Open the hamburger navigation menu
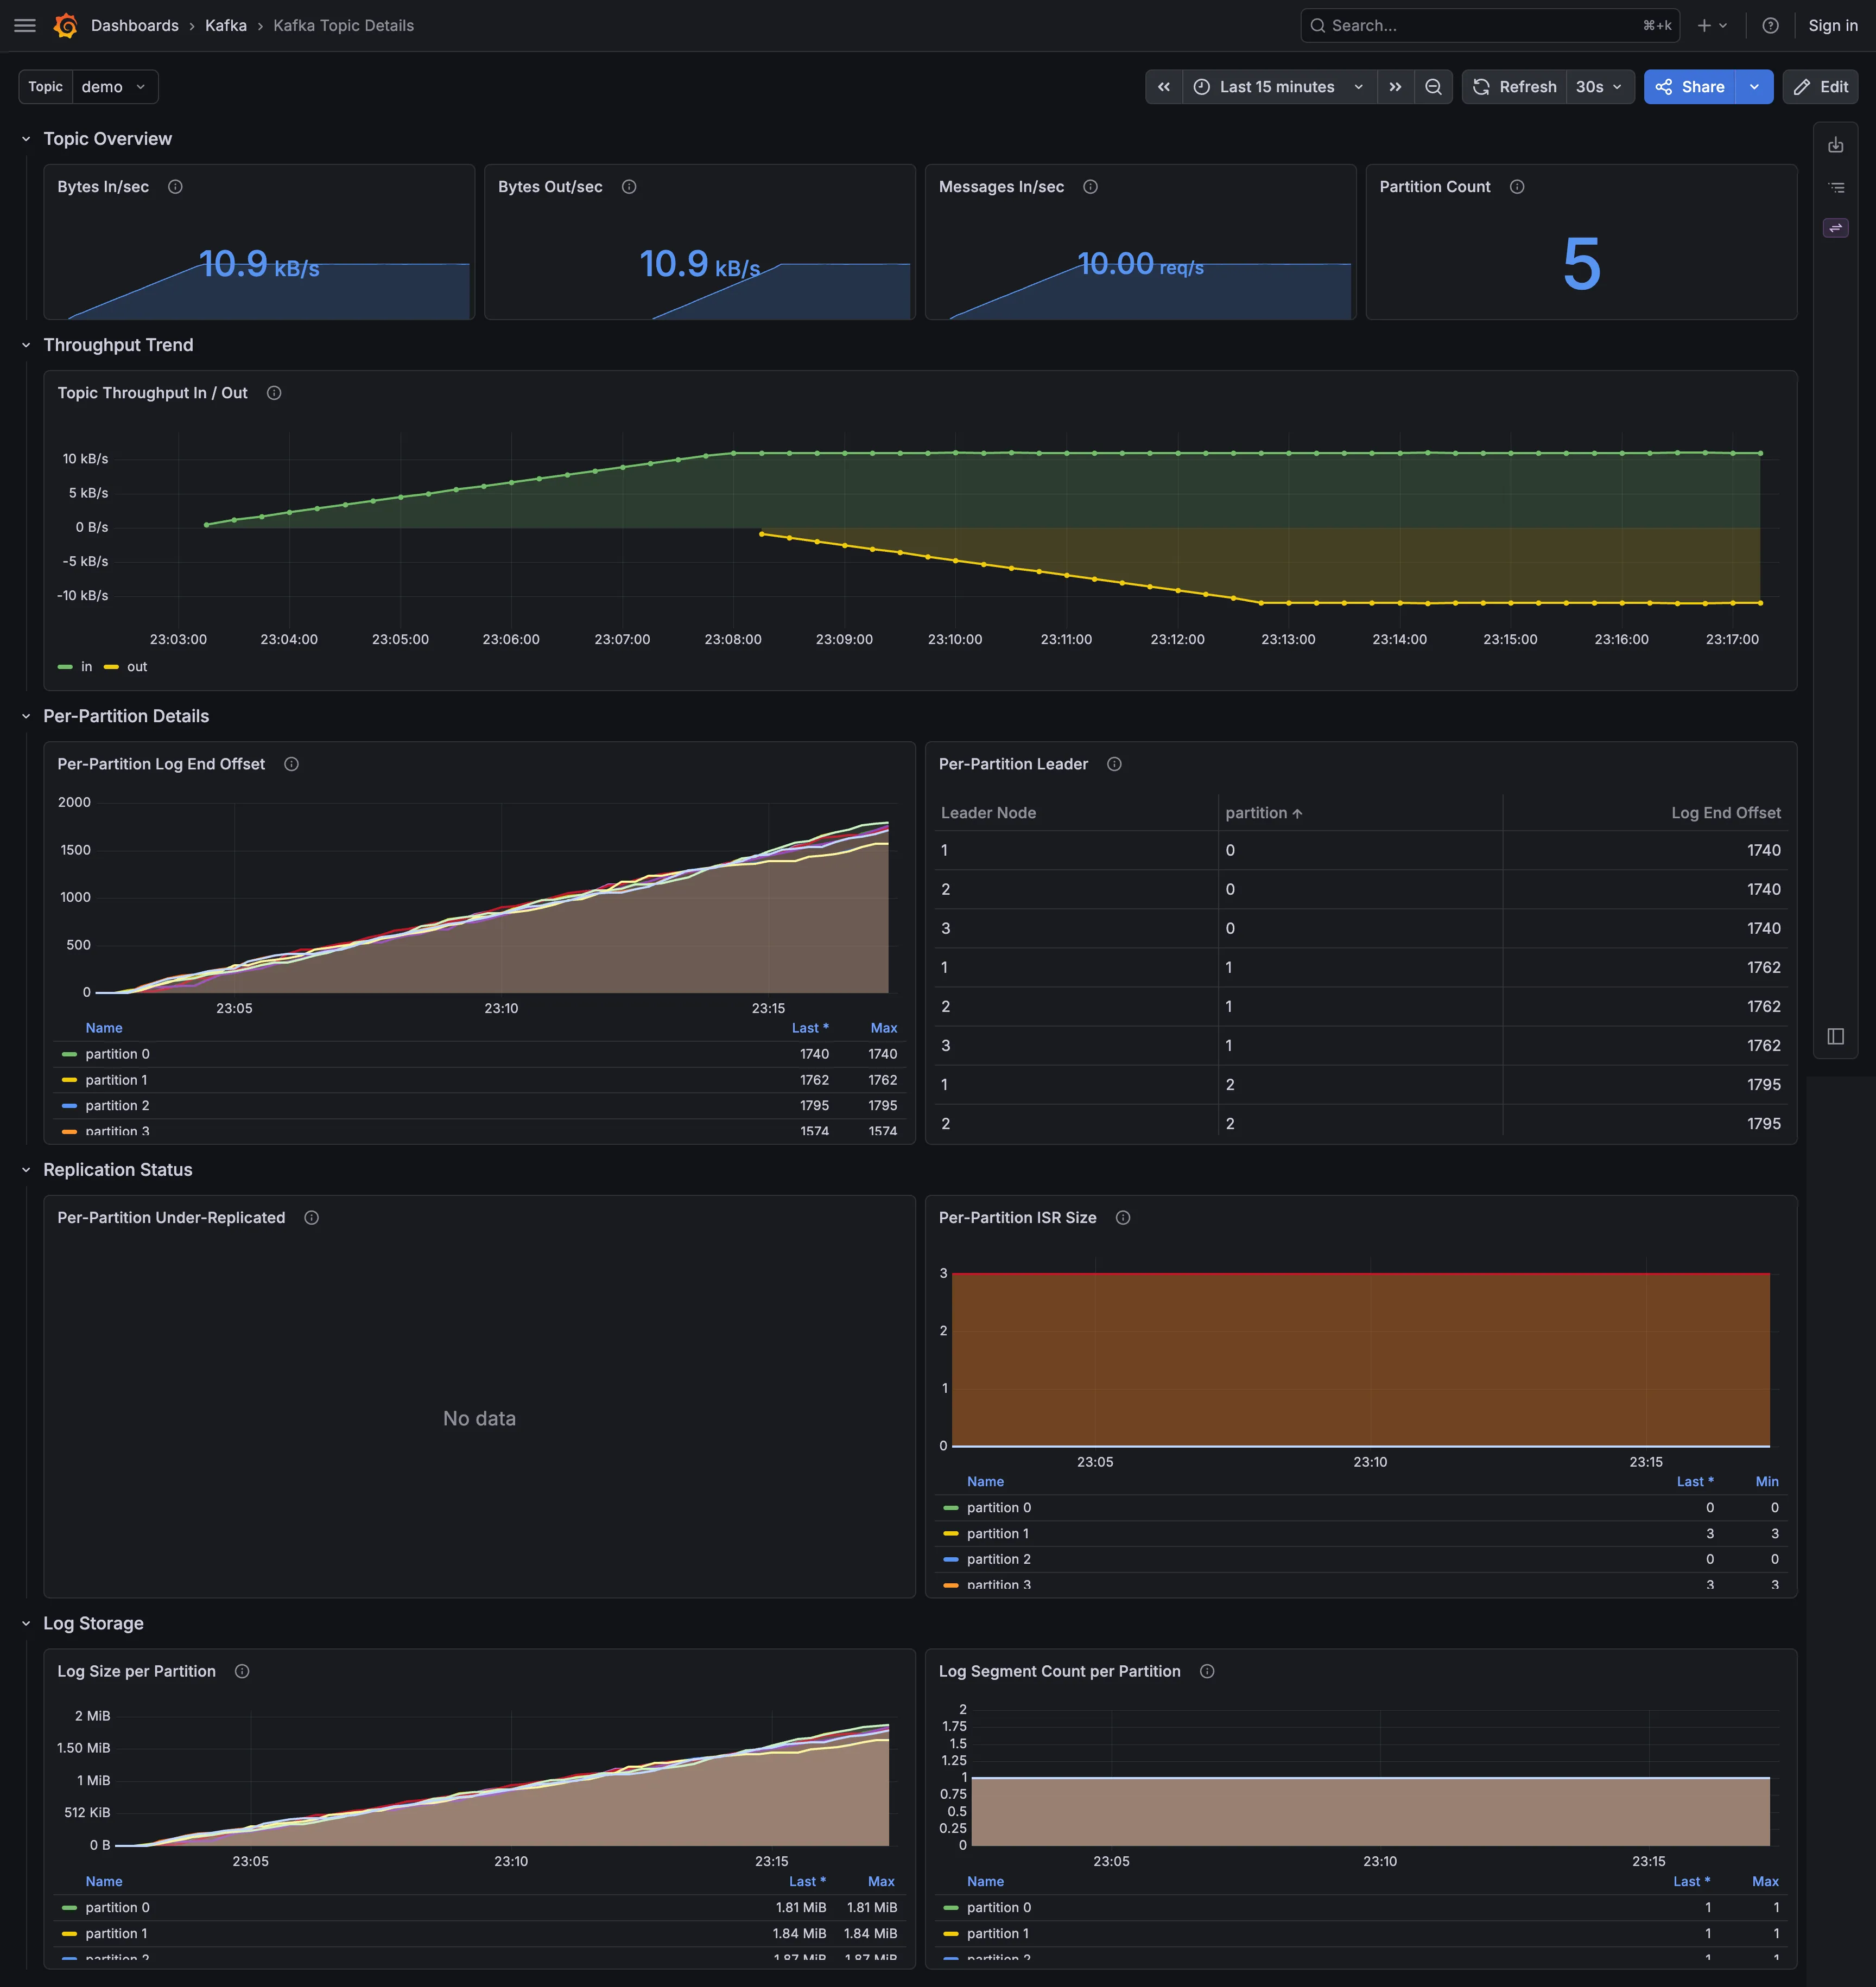1876x1987 pixels. coord(25,26)
